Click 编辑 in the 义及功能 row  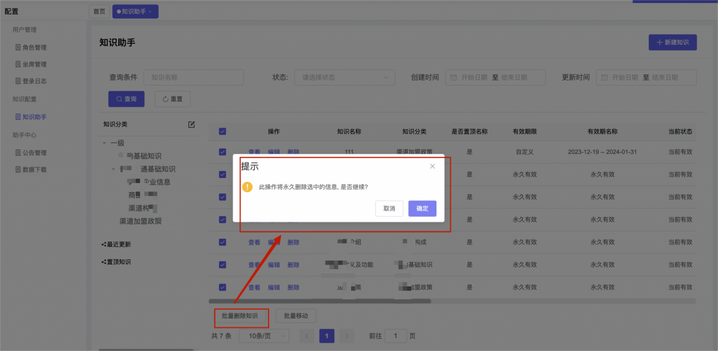point(274,265)
